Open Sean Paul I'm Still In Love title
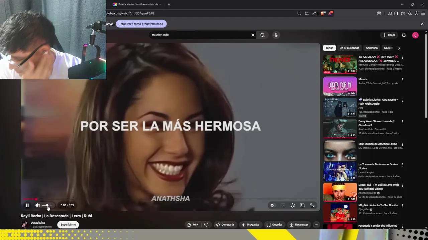Screen dimensions: 428x240 379,187
